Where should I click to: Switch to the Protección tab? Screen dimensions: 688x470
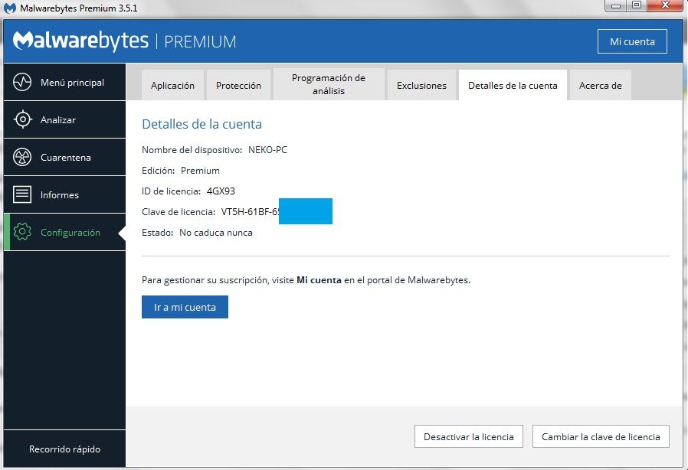click(238, 86)
